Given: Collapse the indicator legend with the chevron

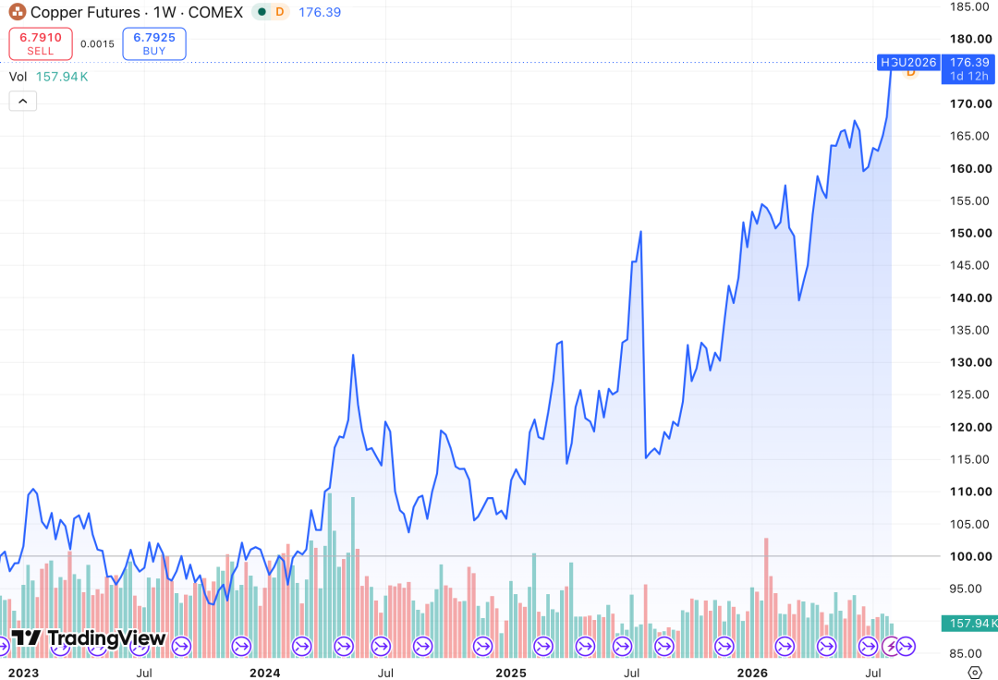Looking at the screenshot, I should point(23,101).
